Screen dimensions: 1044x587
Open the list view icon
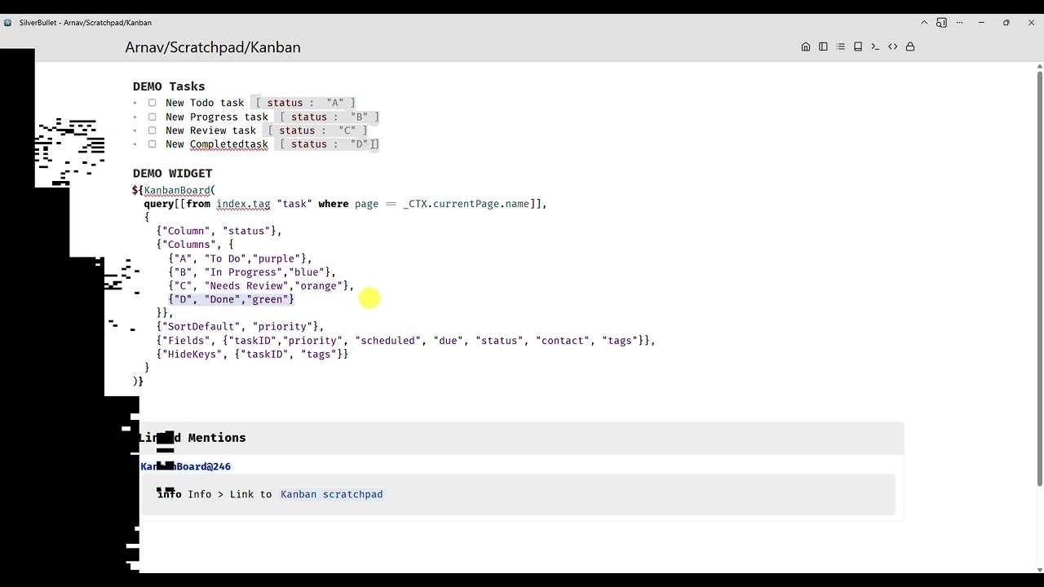(841, 47)
